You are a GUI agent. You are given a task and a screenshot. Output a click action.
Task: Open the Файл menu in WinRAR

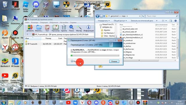click(27, 22)
